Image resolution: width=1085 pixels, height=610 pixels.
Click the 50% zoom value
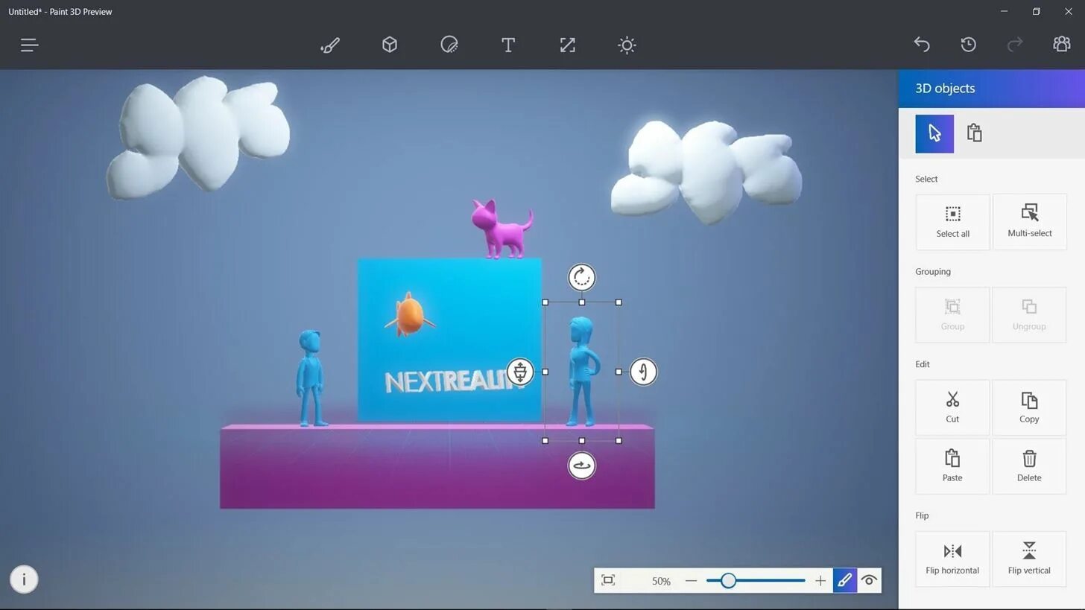(661, 582)
